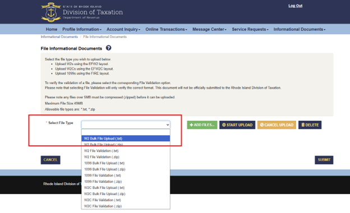Click Informational Documents breadcrumb link

tap(59, 37)
